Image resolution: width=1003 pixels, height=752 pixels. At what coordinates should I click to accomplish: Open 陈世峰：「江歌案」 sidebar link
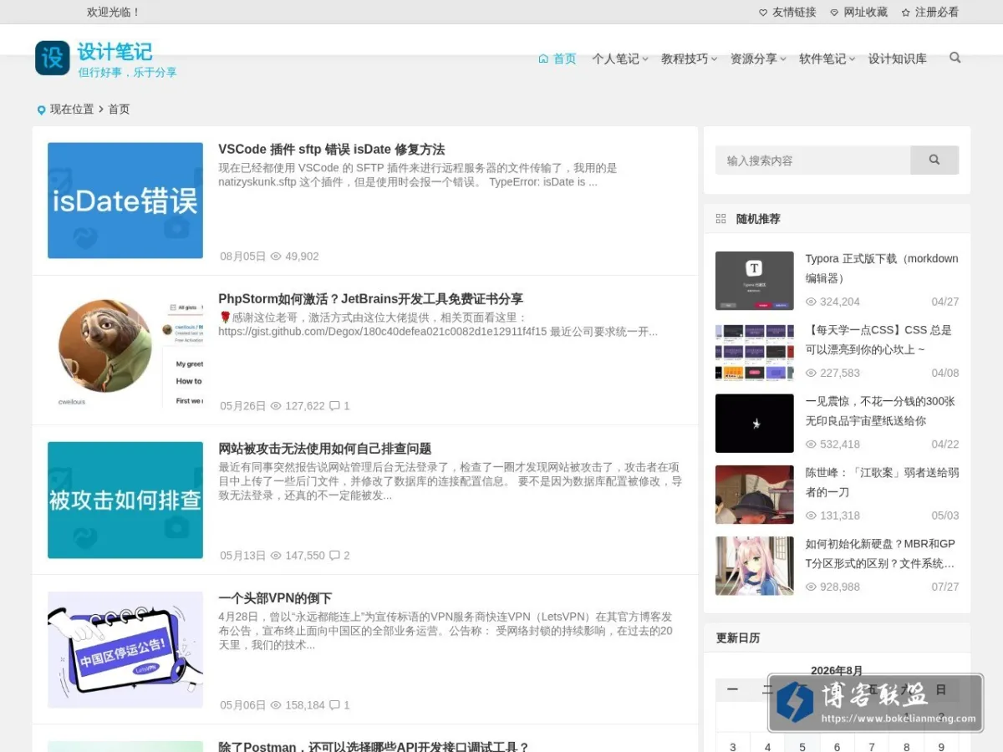tap(882, 482)
